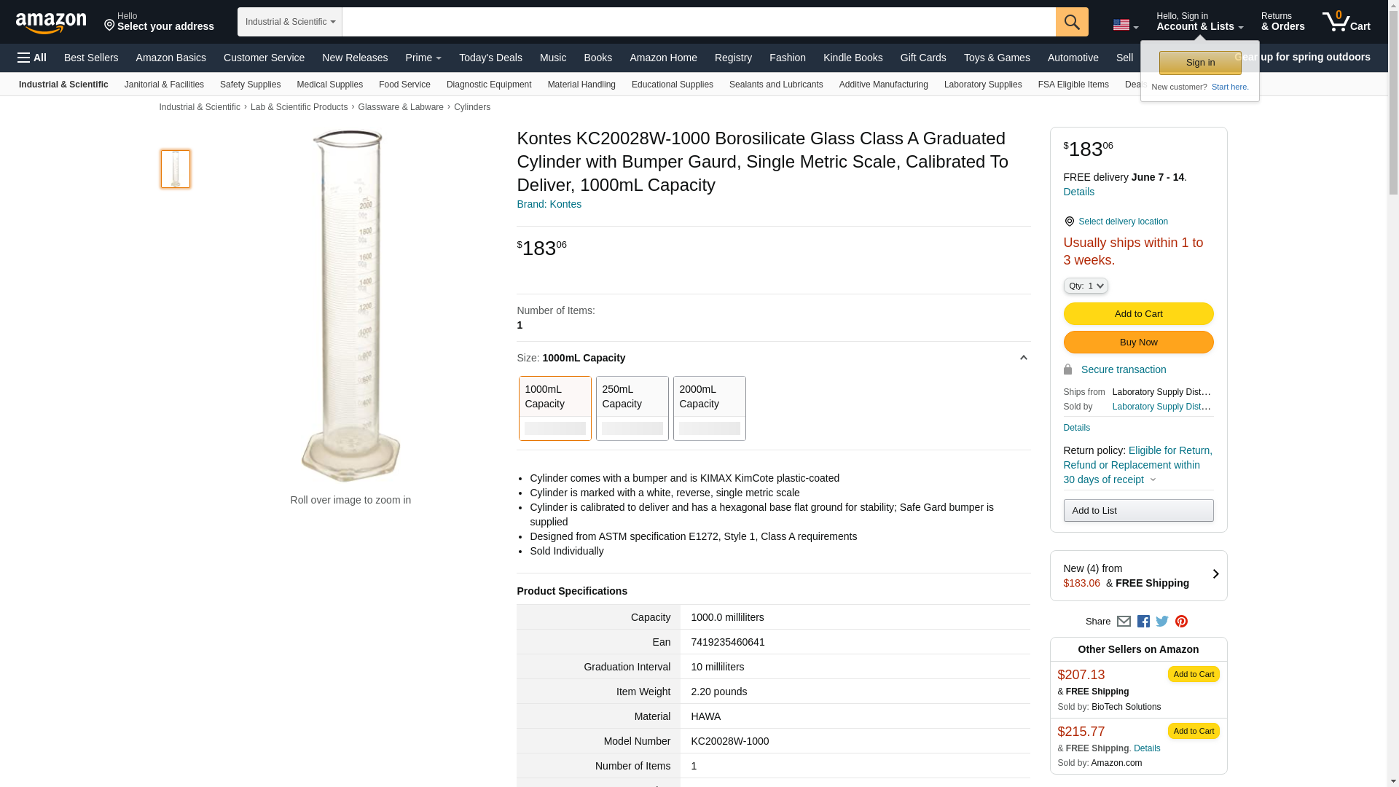Click the Amazon logo
Image resolution: width=1399 pixels, height=787 pixels.
pyautogui.click(x=51, y=23)
